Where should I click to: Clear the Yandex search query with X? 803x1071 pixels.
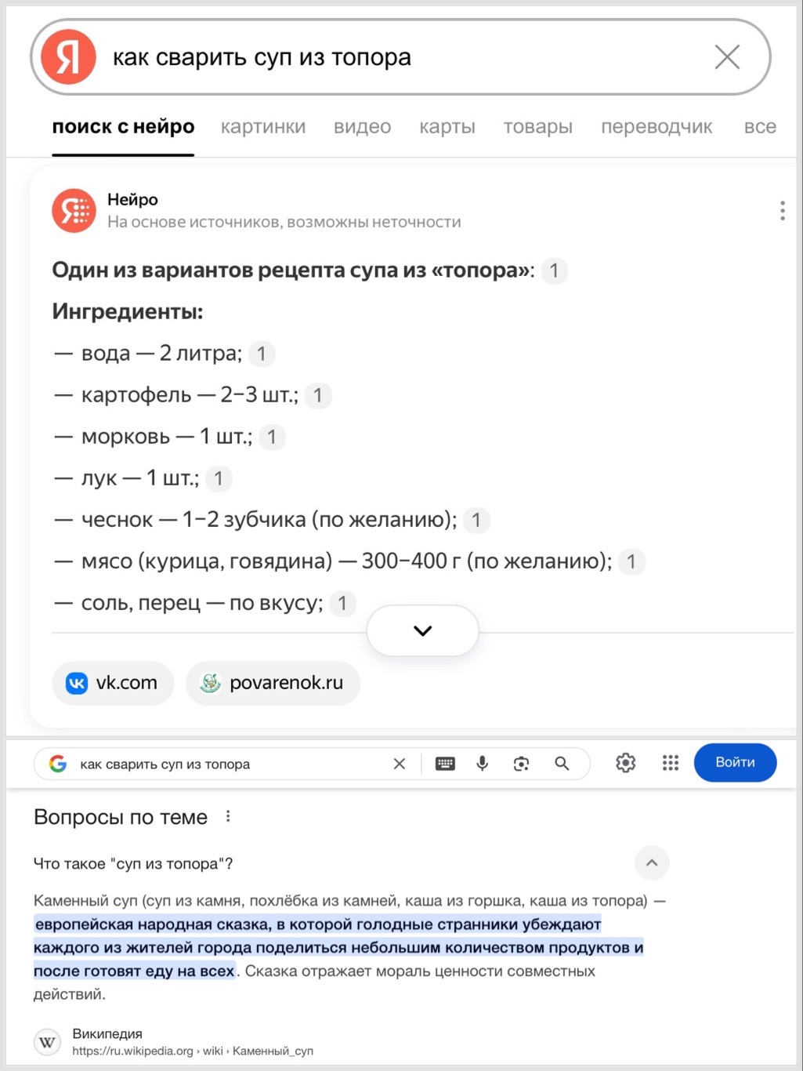727,57
